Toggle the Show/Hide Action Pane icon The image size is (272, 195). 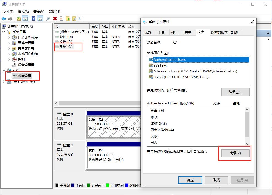click(x=40, y=18)
